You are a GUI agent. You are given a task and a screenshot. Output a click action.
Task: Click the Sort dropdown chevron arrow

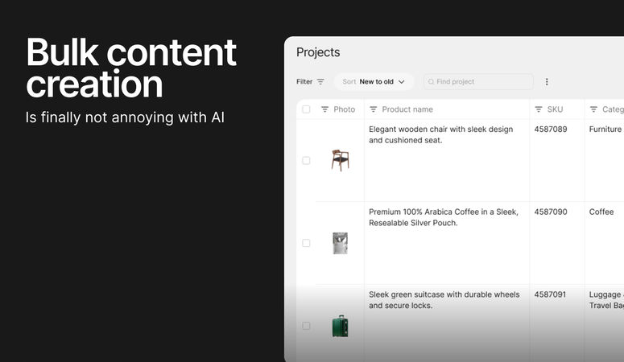click(402, 82)
